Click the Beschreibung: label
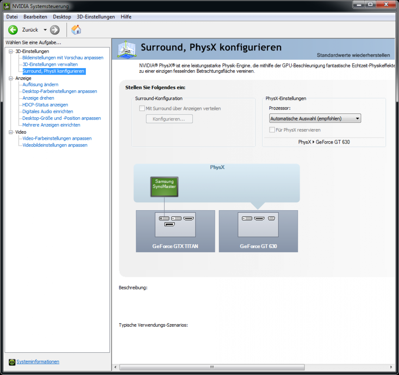This screenshot has width=399, height=375. click(133, 287)
